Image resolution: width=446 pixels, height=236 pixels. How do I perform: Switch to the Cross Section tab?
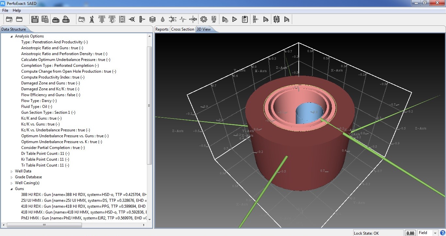pyautogui.click(x=183, y=29)
